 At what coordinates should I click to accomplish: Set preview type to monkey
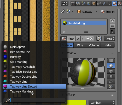111,76
